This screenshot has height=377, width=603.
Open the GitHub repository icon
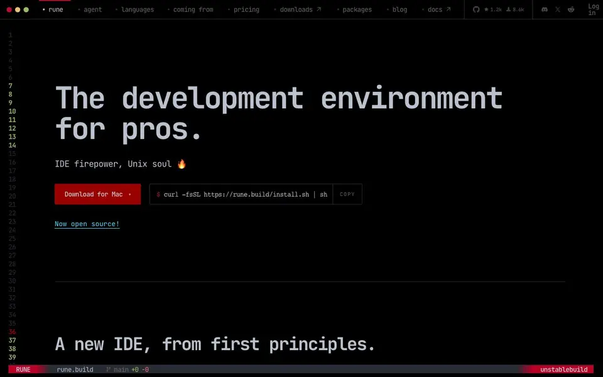(x=476, y=9)
